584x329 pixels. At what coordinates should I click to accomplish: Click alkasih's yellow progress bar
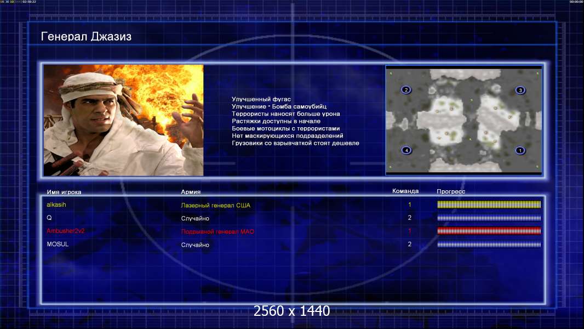coord(489,204)
